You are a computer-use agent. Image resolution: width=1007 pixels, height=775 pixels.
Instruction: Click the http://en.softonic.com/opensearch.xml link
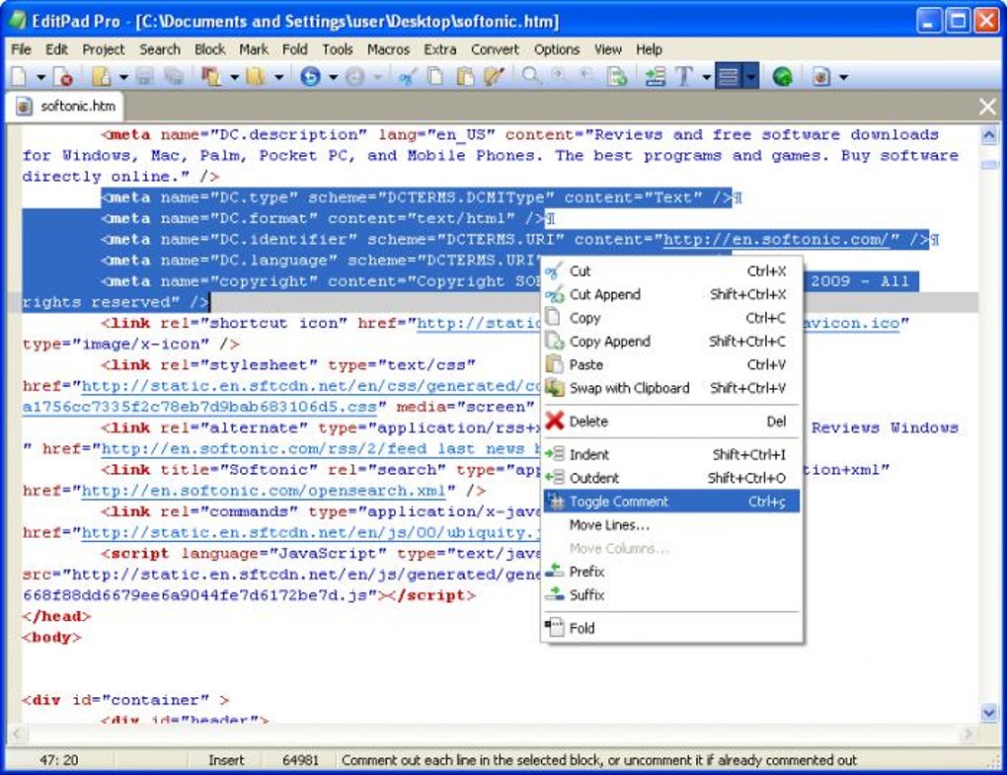pos(264,491)
